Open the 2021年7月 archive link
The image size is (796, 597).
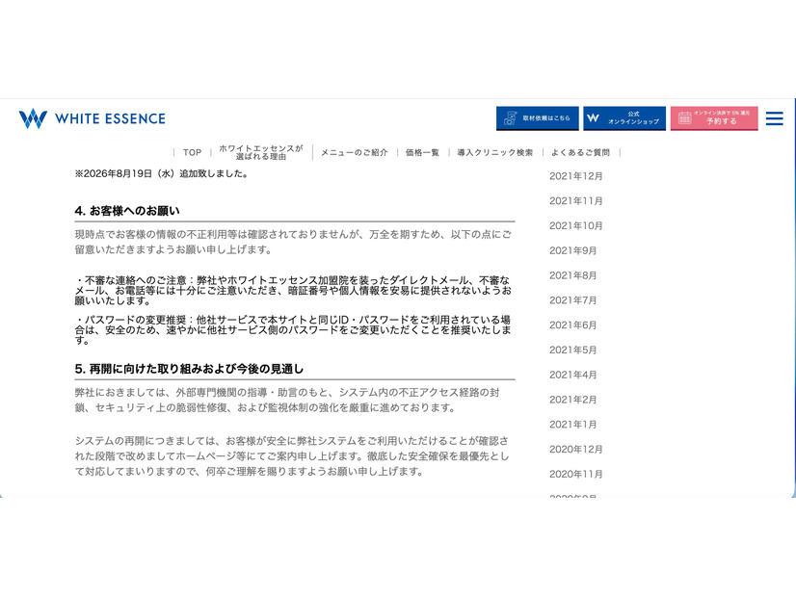click(572, 300)
